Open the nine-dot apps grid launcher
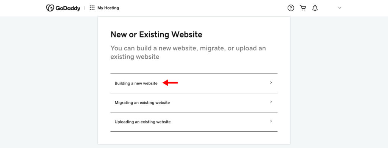 click(92, 8)
